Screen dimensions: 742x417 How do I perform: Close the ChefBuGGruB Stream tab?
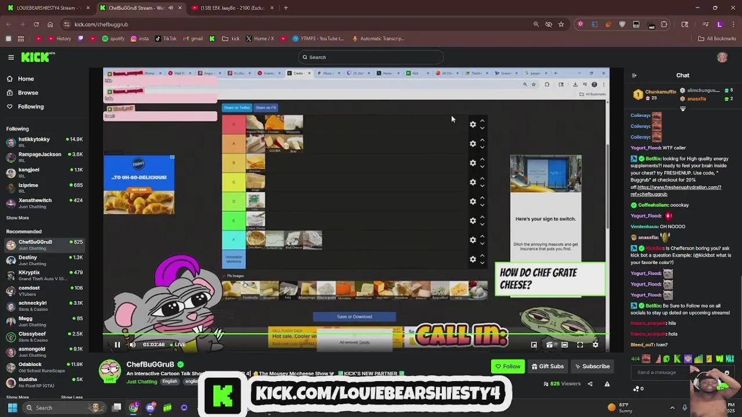(x=180, y=8)
